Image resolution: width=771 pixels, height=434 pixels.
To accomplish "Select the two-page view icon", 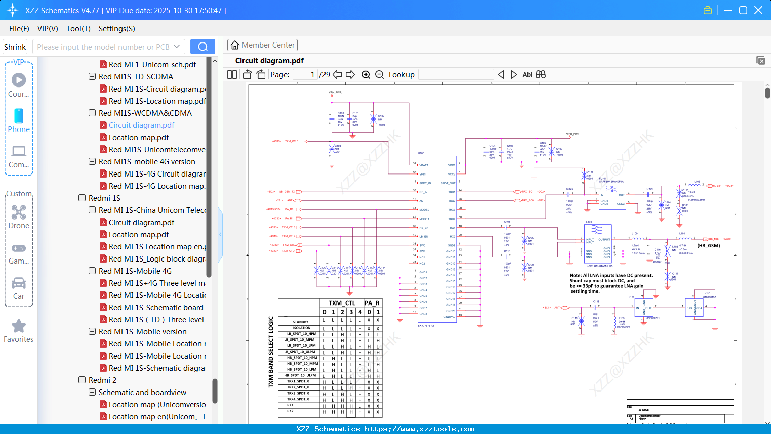I will pyautogui.click(x=231, y=74).
